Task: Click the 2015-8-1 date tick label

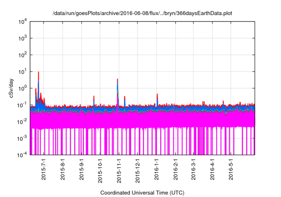Action: (x=62, y=169)
